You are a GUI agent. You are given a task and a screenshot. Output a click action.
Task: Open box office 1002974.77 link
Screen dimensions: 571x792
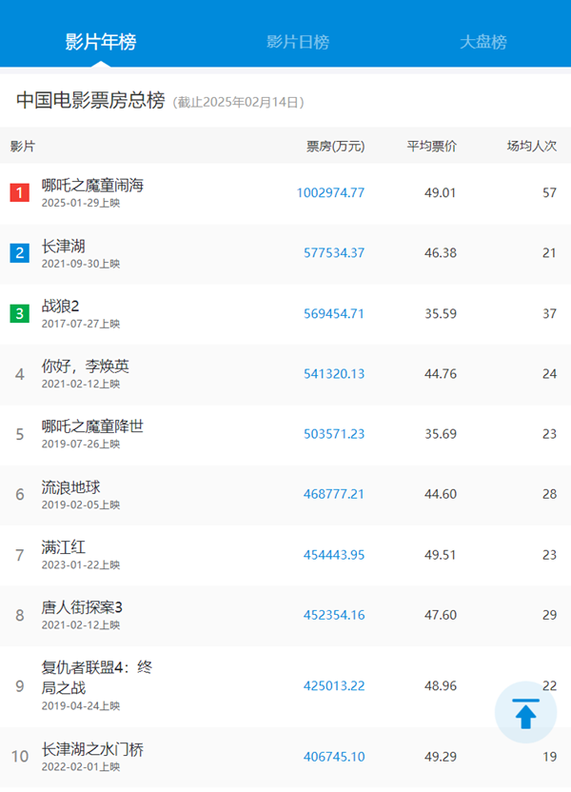[x=330, y=192]
